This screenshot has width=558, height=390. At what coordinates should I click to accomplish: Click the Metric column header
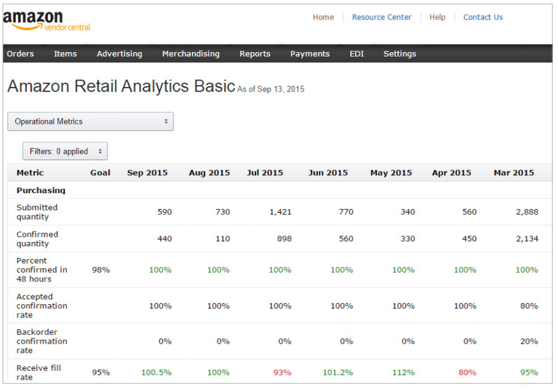pos(30,173)
